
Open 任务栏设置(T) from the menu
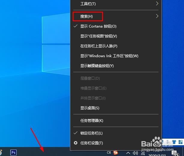(116, 143)
